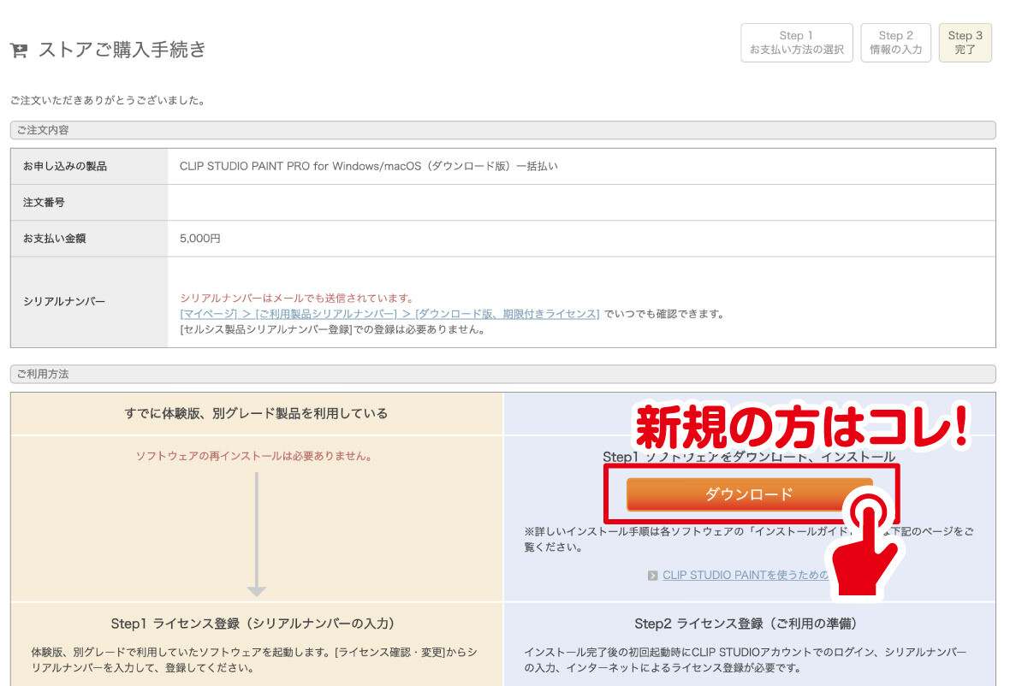Click the Step2 ライセンス登録(ご利用の準備) heading
The height and width of the screenshot is (686, 1010).
[x=746, y=624]
